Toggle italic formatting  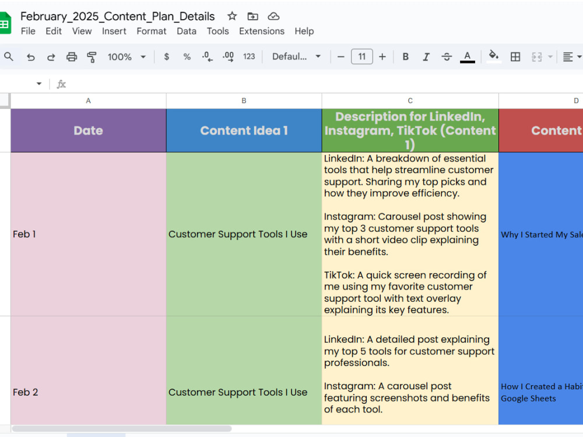point(426,57)
